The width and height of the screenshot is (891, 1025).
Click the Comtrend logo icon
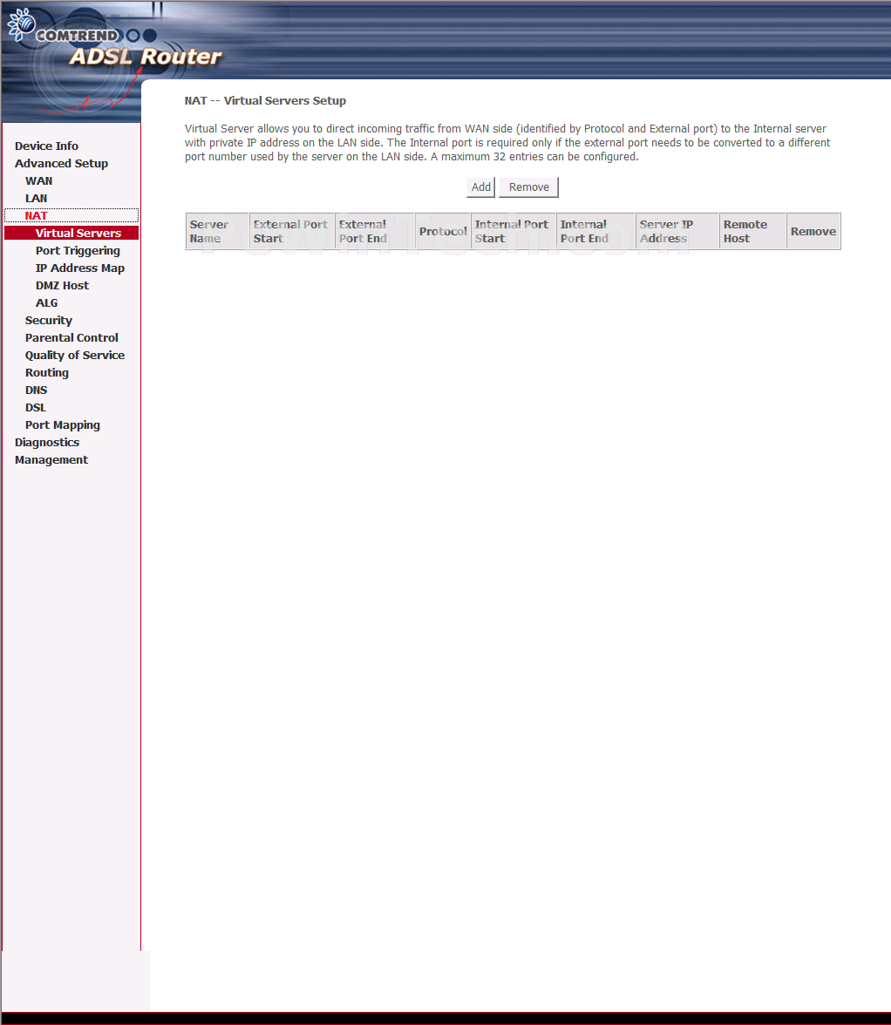[22, 24]
